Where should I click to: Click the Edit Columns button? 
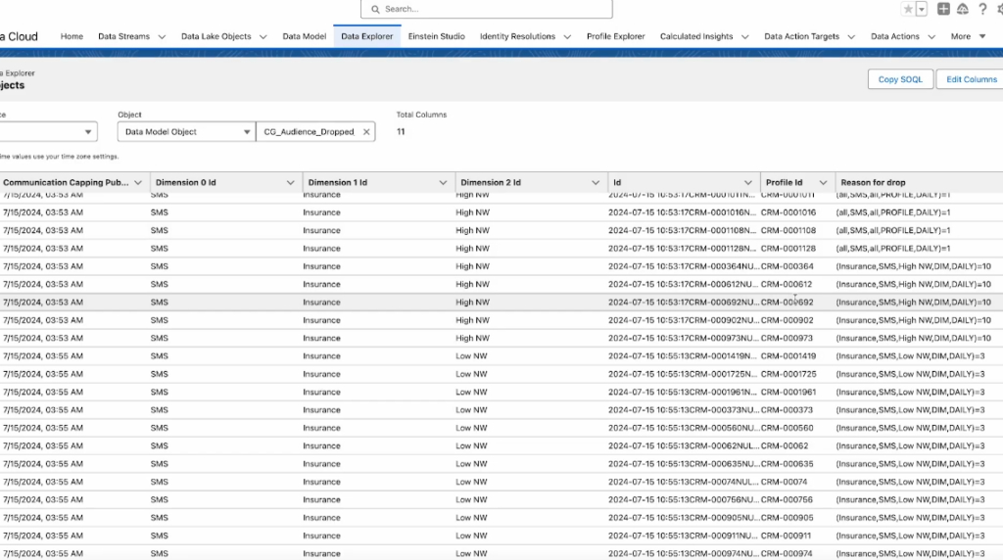tap(971, 79)
